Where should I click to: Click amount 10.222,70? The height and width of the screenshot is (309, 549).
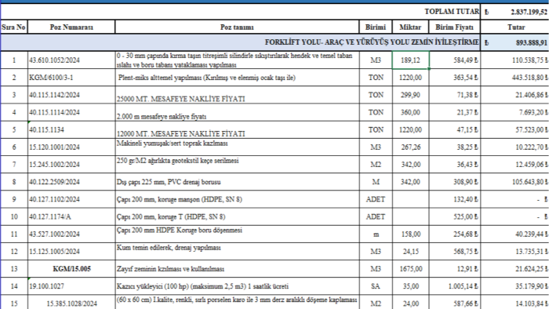[x=514, y=147]
